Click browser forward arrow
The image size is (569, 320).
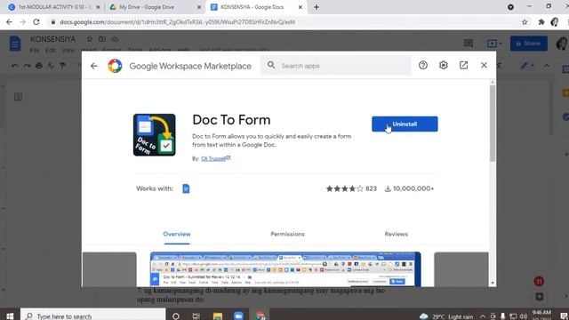(x=23, y=21)
